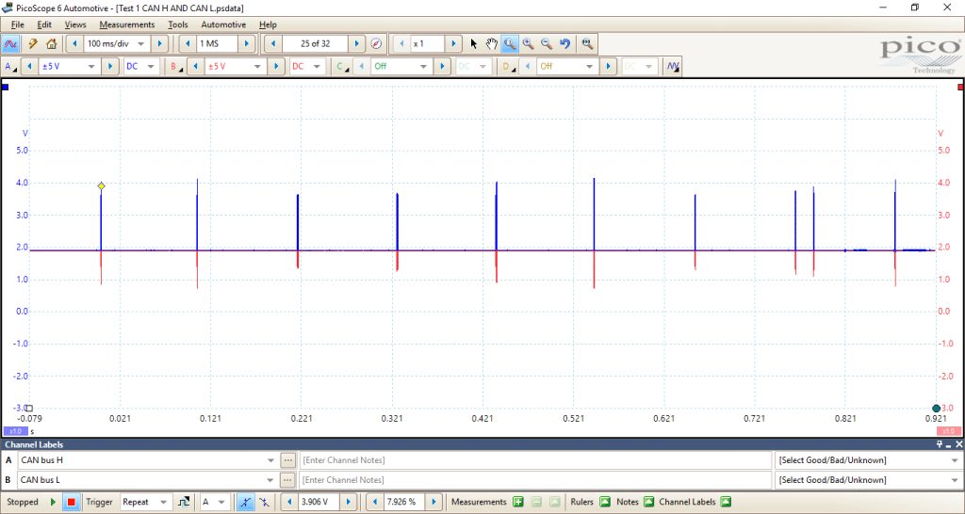Open Math Channels waveform icon
Image resolution: width=965 pixels, height=514 pixels.
tap(673, 67)
